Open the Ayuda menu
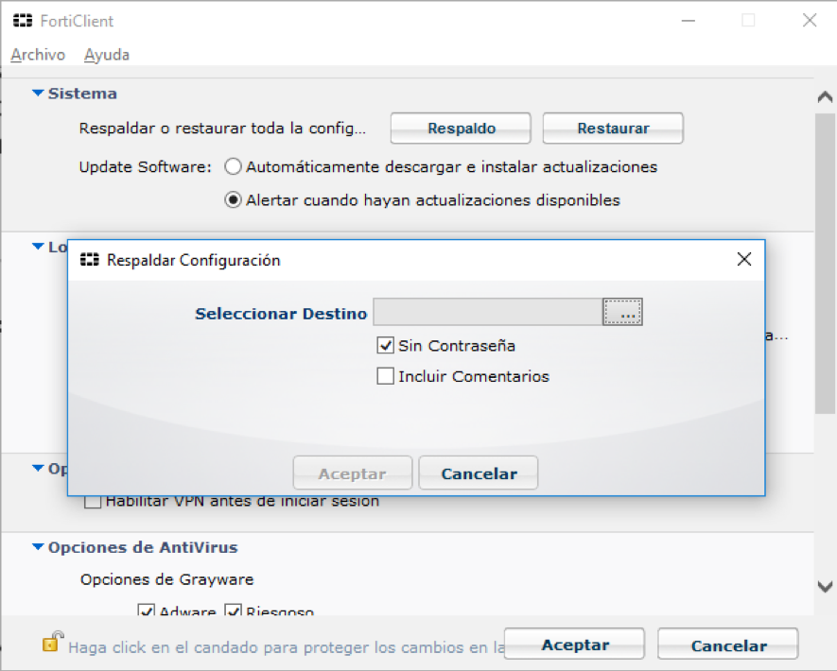The height and width of the screenshot is (671, 837). pyautogui.click(x=107, y=55)
